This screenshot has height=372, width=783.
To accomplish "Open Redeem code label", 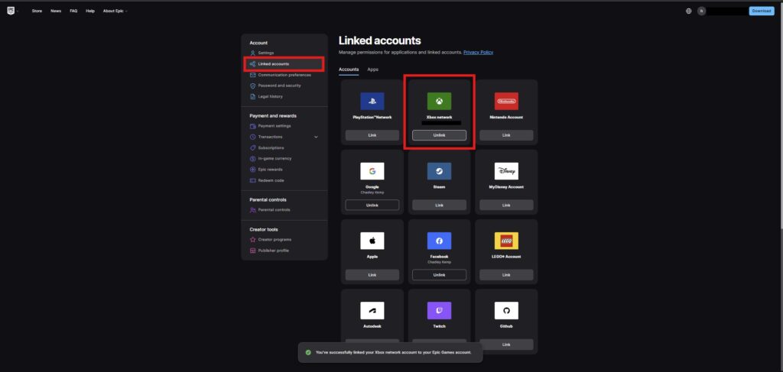I will pyautogui.click(x=271, y=180).
